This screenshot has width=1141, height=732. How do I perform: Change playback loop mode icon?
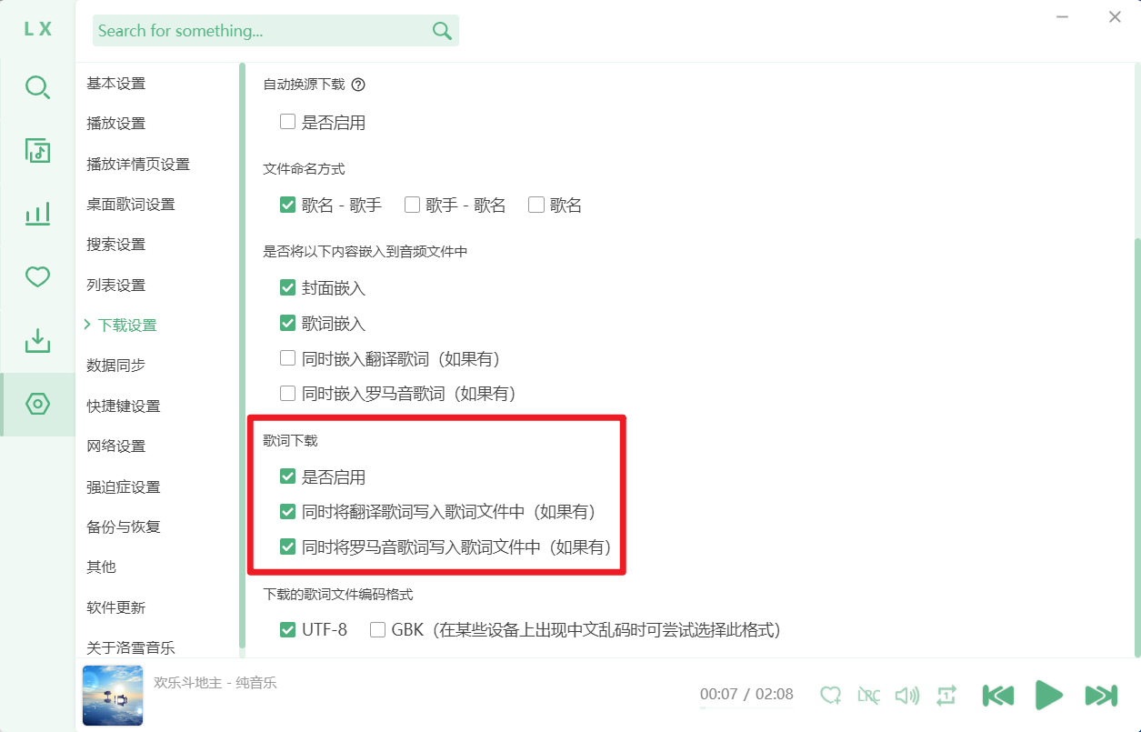(x=946, y=696)
